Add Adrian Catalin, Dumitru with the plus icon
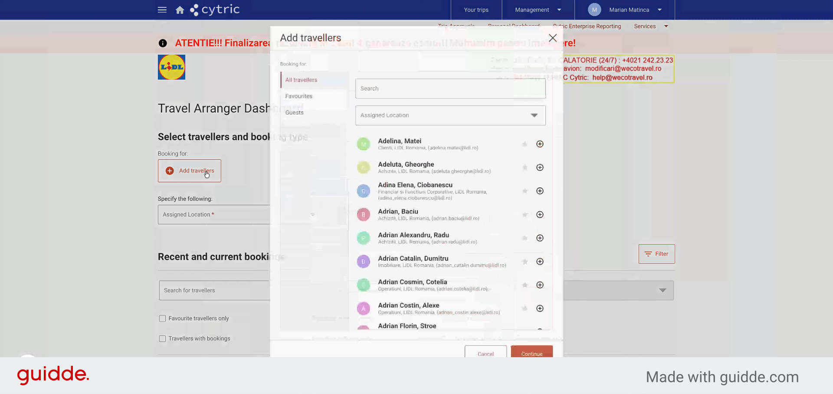 coord(540,261)
